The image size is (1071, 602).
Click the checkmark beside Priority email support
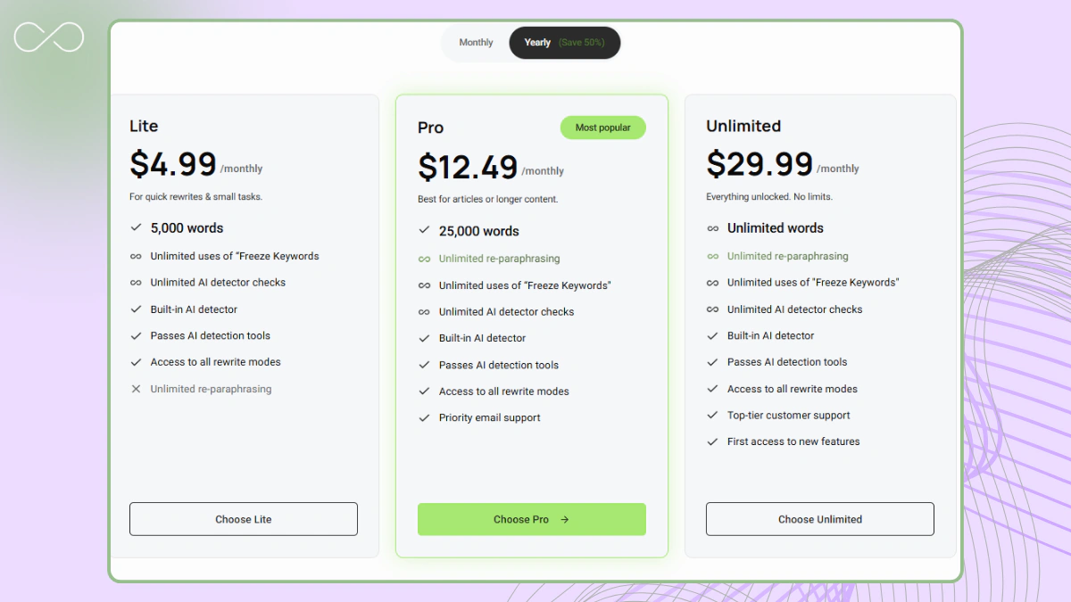(x=424, y=417)
